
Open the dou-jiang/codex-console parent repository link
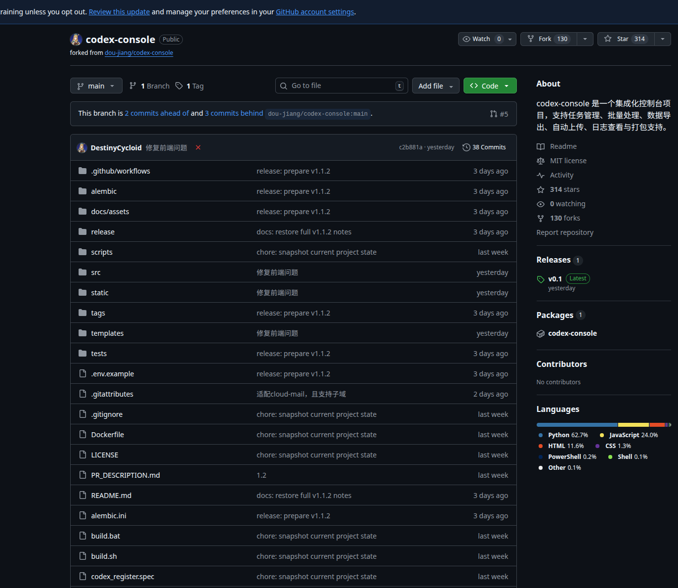tap(139, 53)
